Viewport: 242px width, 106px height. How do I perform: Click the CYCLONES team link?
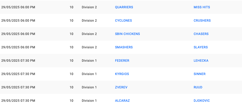[124, 21]
